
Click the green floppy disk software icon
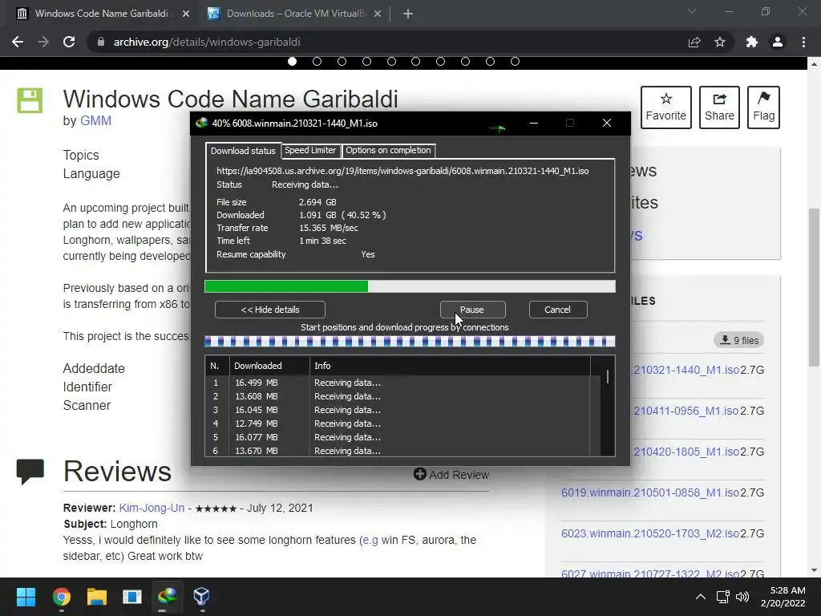pos(30,100)
